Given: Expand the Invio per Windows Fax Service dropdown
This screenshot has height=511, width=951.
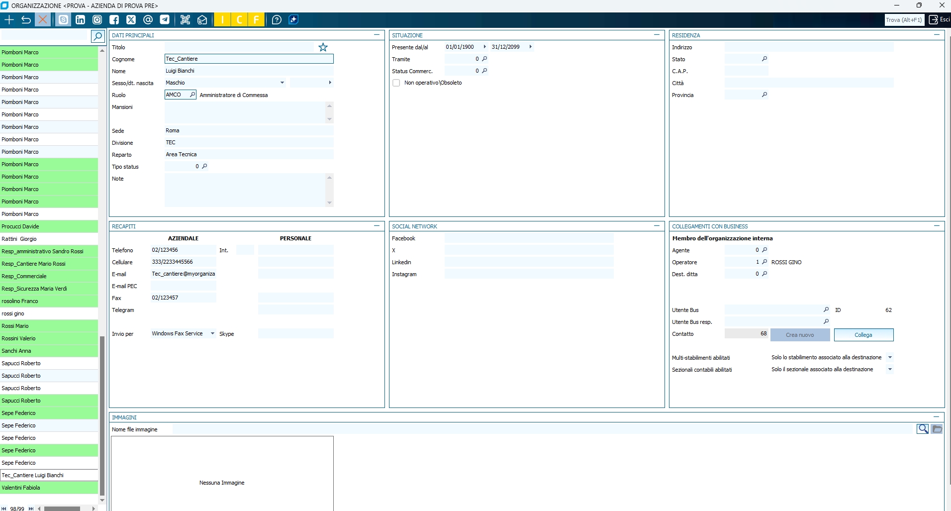Looking at the screenshot, I should [x=212, y=334].
